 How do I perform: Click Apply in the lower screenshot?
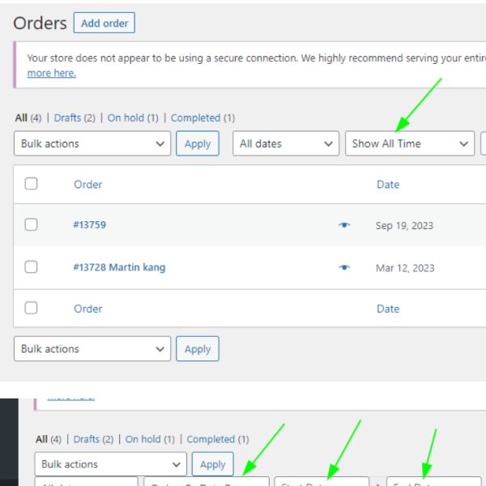tap(212, 464)
